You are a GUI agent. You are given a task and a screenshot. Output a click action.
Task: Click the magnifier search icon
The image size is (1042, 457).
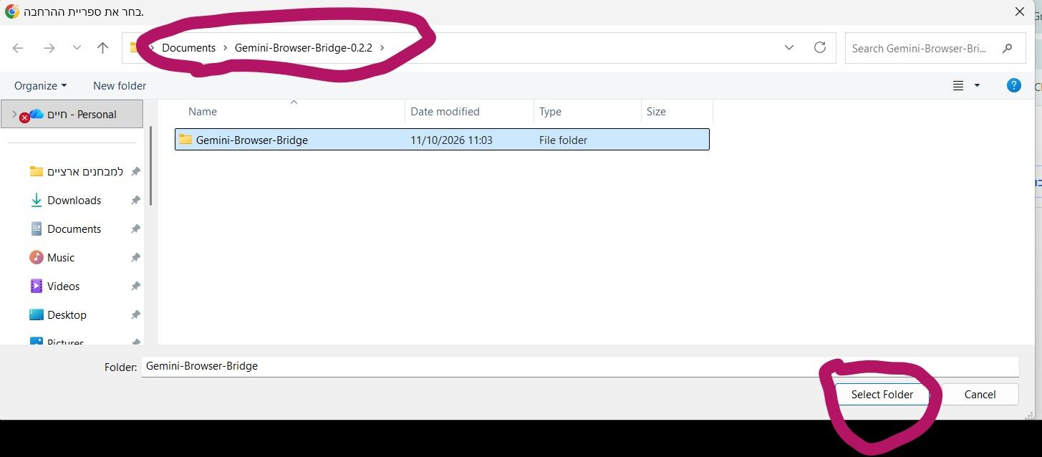(x=1008, y=49)
